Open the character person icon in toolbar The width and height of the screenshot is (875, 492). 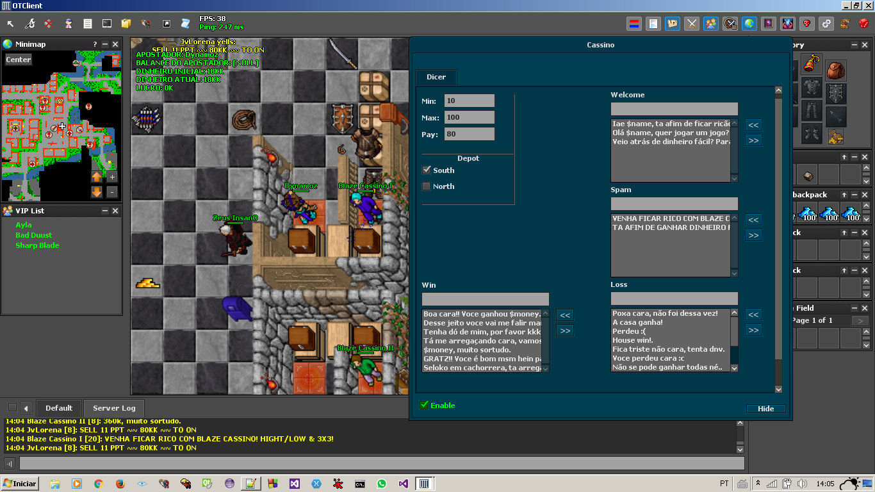69,24
